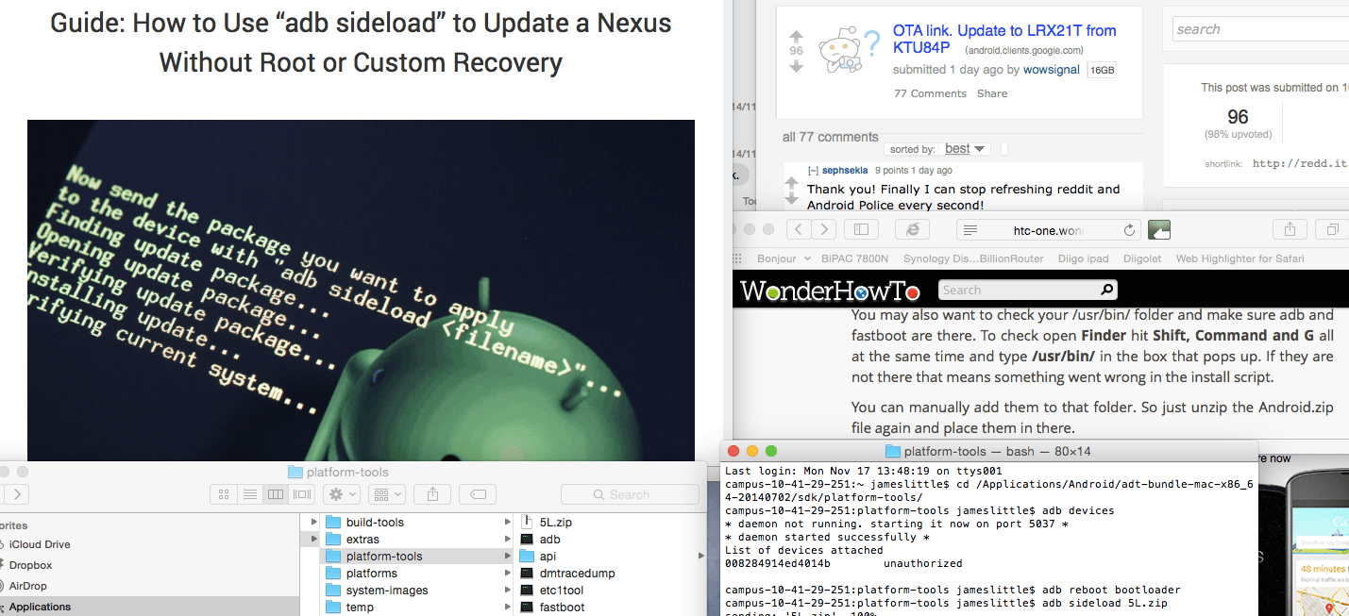Show all Safari tabs
Viewport: 1349px width, 616px height.
1333,229
